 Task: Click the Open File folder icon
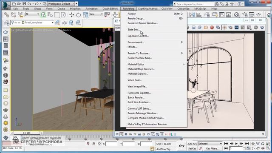[x=19, y=4]
